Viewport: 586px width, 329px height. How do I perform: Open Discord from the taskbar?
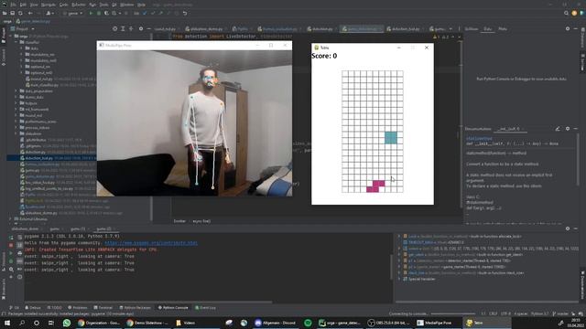point(276,323)
